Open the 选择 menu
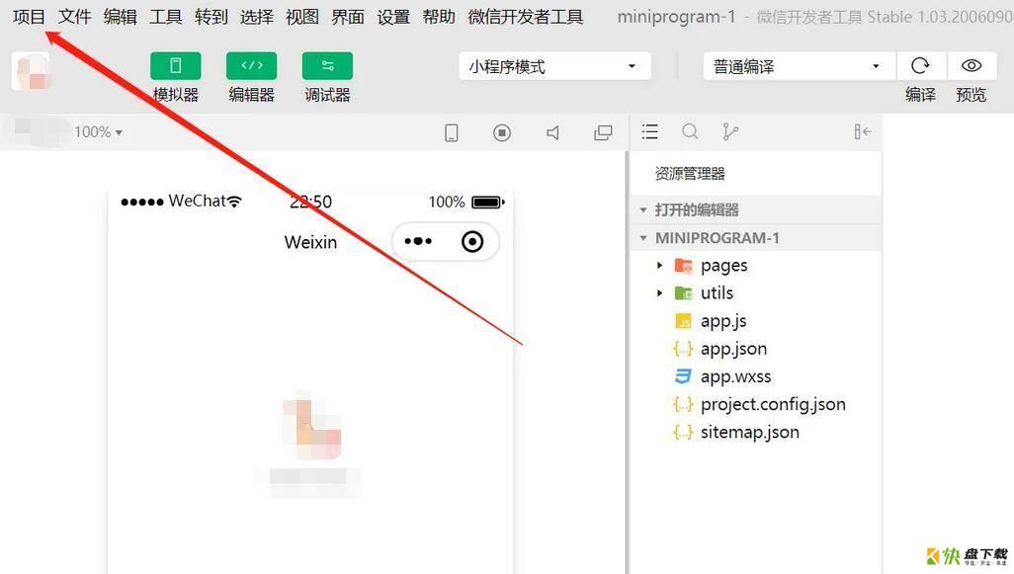Image resolution: width=1014 pixels, height=574 pixels. click(x=257, y=16)
